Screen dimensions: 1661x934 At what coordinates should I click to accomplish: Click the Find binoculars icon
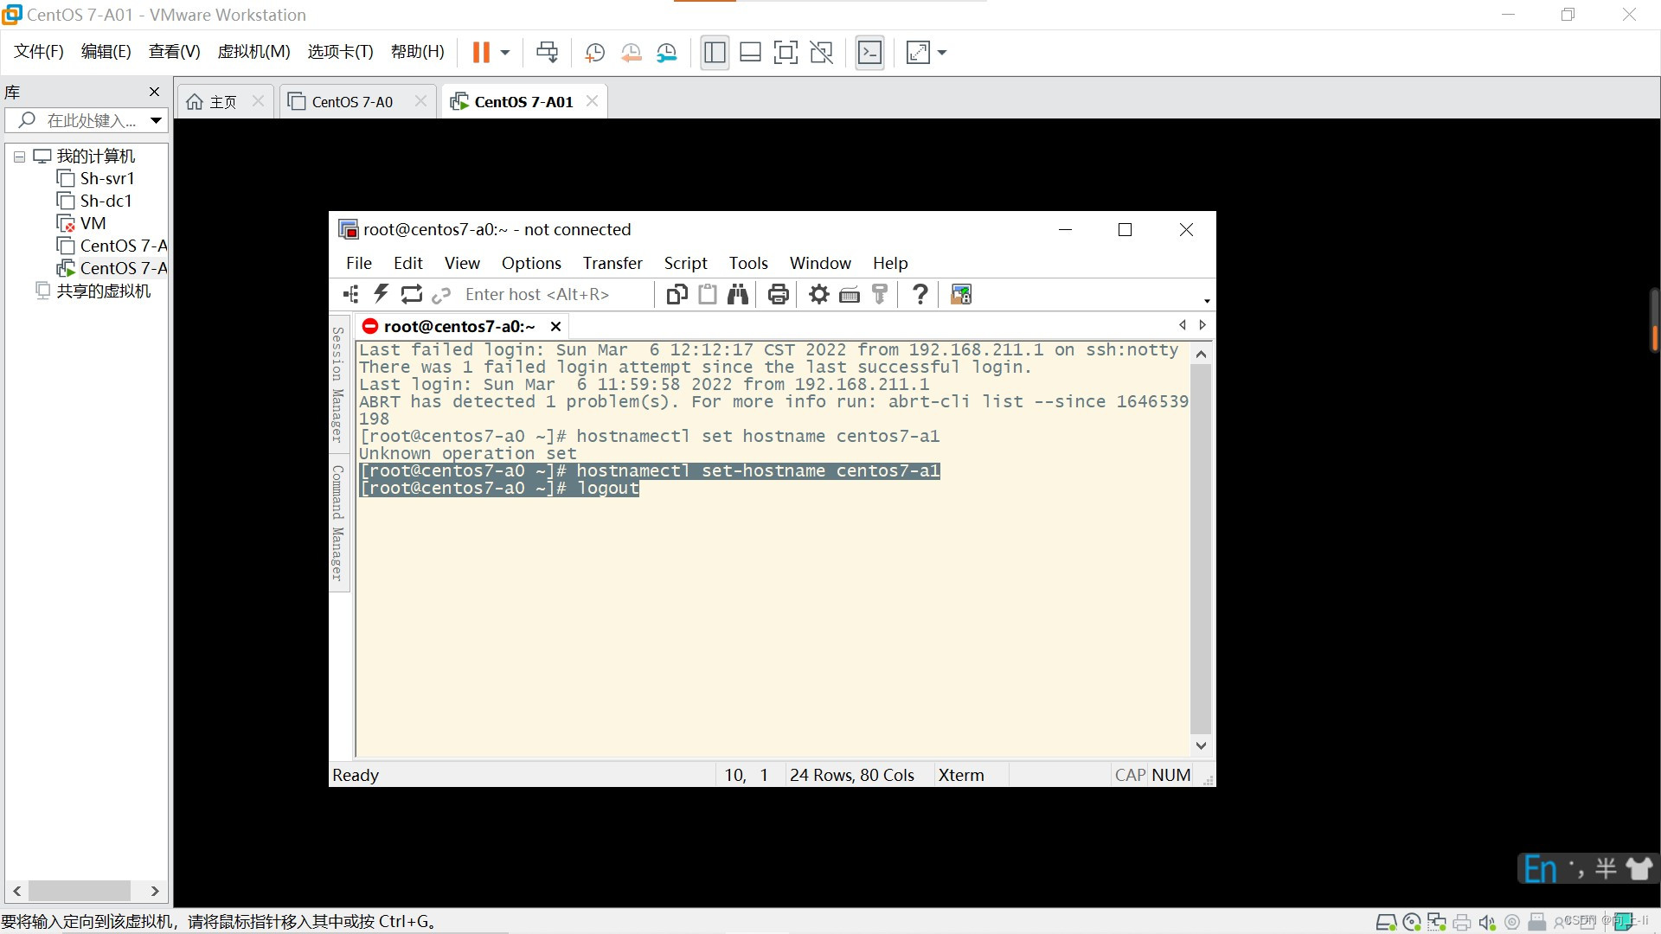click(737, 294)
